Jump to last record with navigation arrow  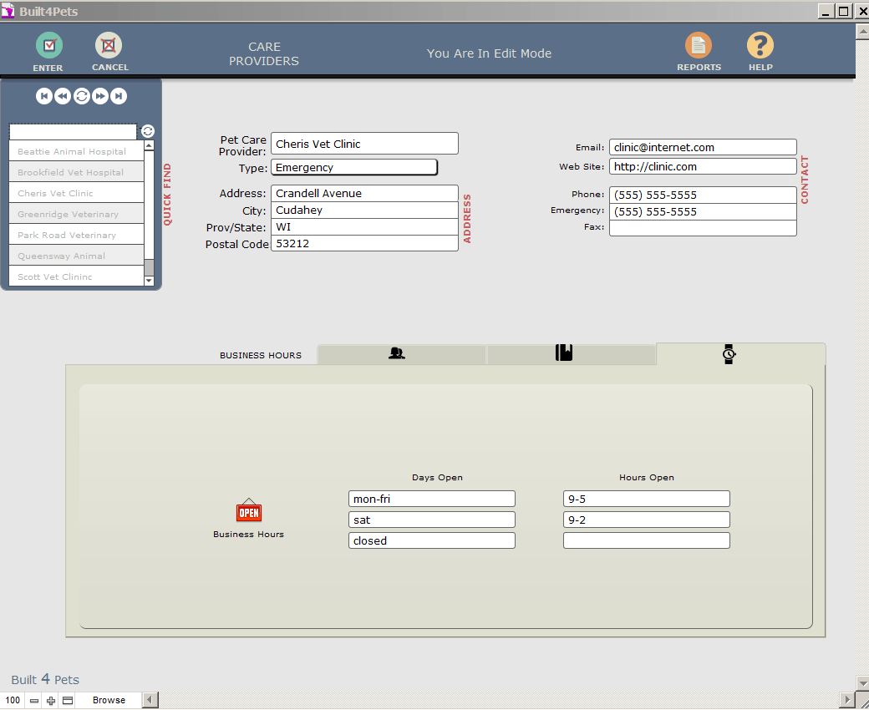click(x=119, y=96)
